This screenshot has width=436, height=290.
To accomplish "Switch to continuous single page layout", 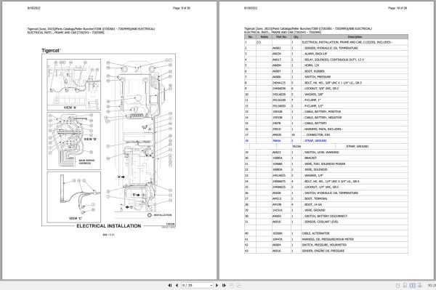I will point(405,286).
